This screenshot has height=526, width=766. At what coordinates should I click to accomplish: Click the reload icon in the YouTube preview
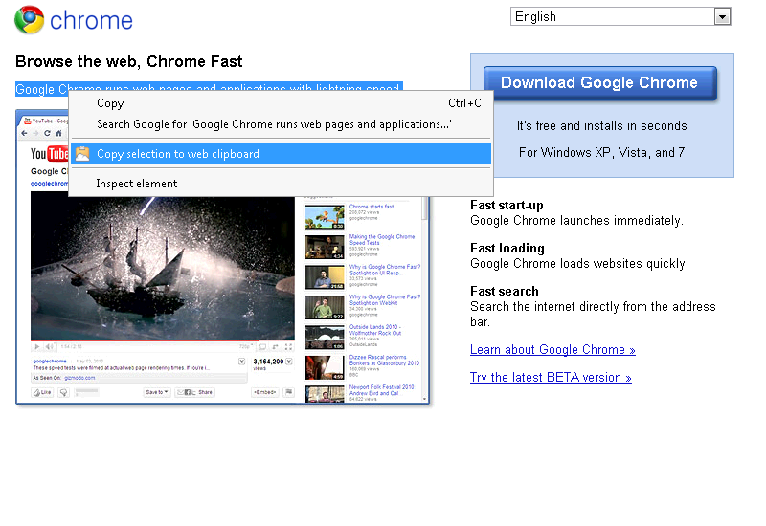click(47, 133)
